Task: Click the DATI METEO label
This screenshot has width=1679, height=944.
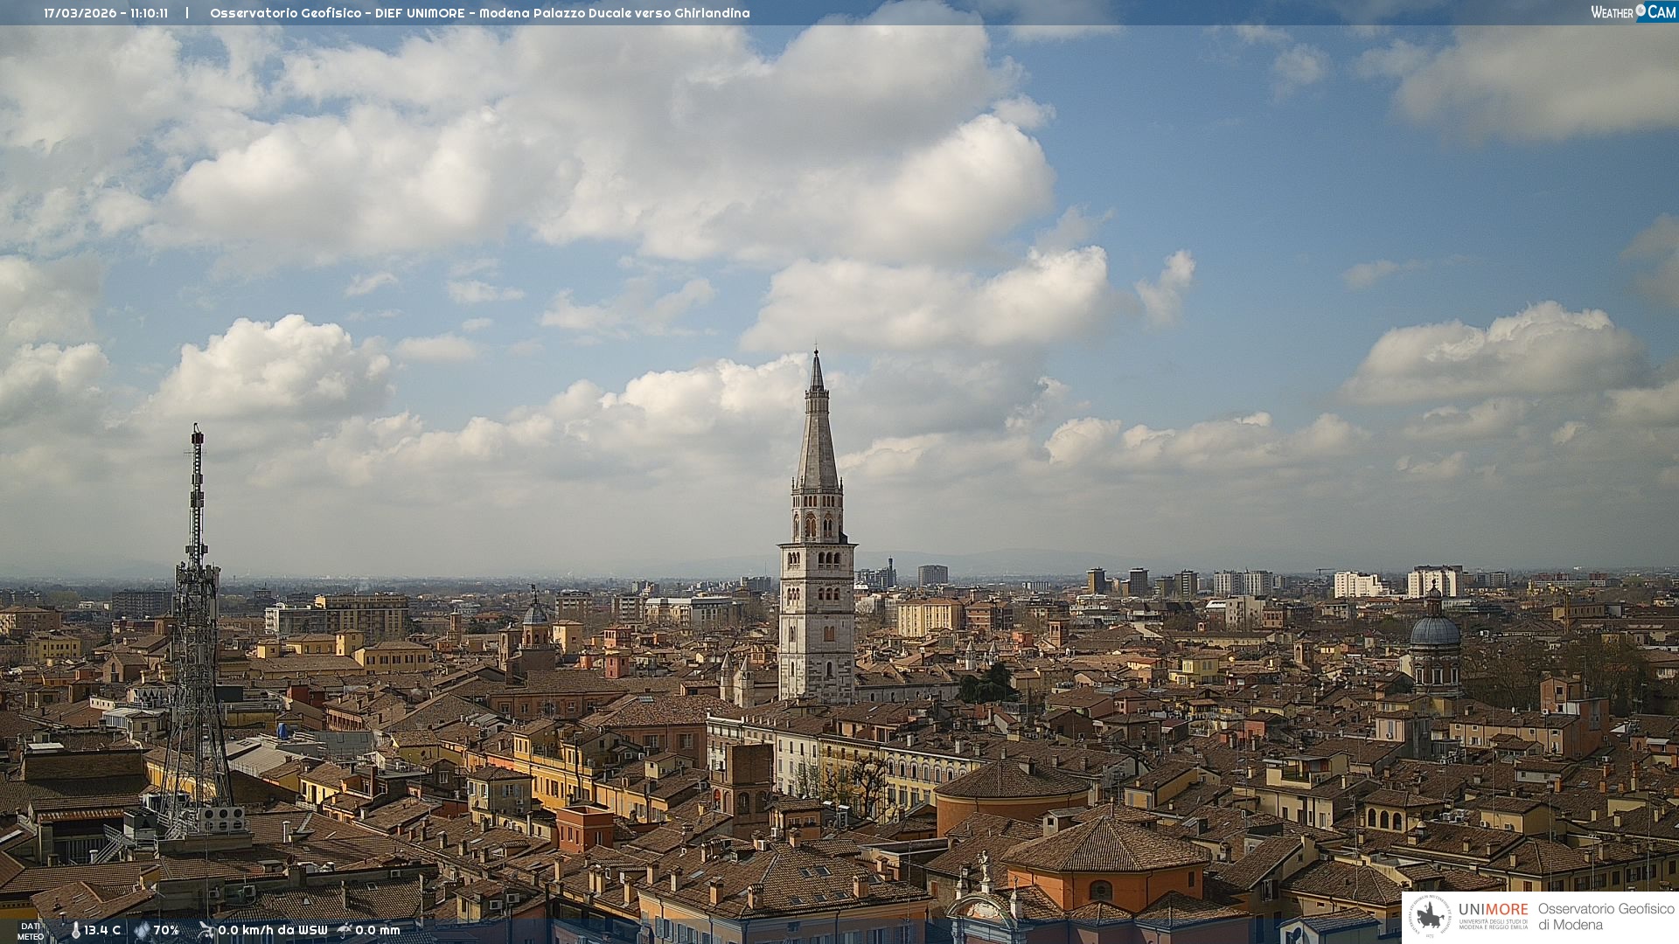Action: point(31,932)
